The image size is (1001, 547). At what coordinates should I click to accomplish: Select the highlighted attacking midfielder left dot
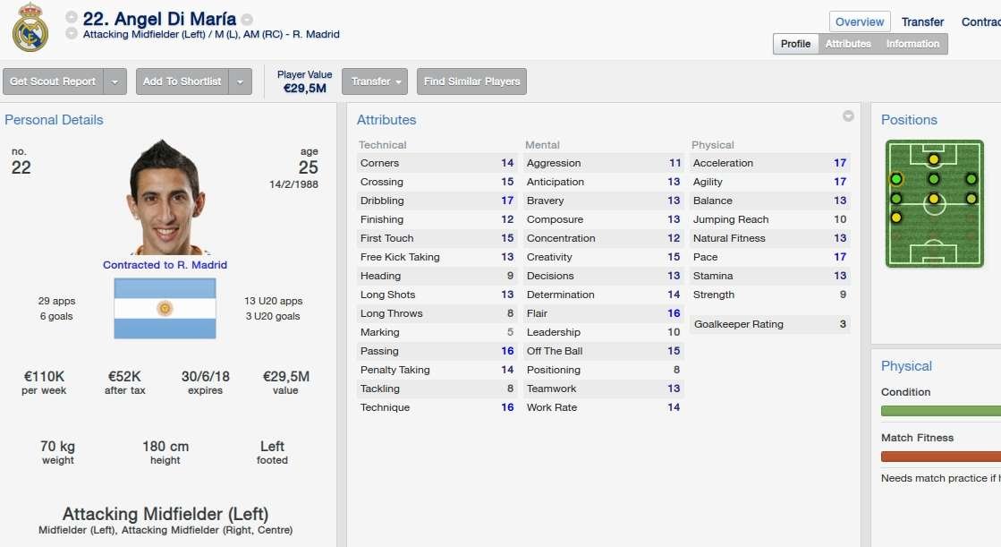(896, 179)
